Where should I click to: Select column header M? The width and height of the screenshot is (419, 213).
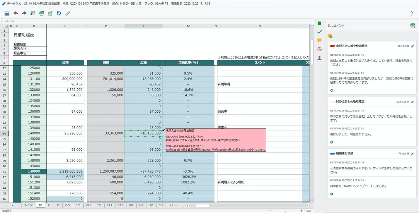tap(188, 26)
